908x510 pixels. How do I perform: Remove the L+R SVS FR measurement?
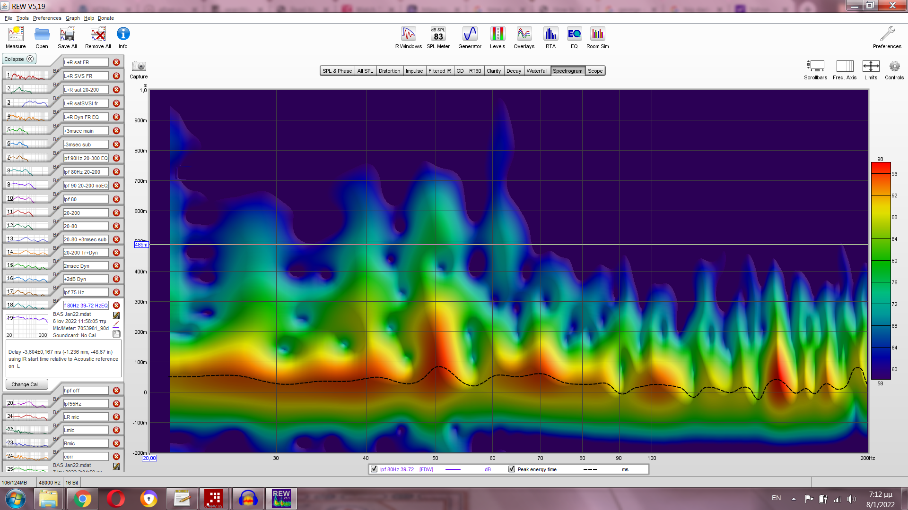tap(116, 76)
